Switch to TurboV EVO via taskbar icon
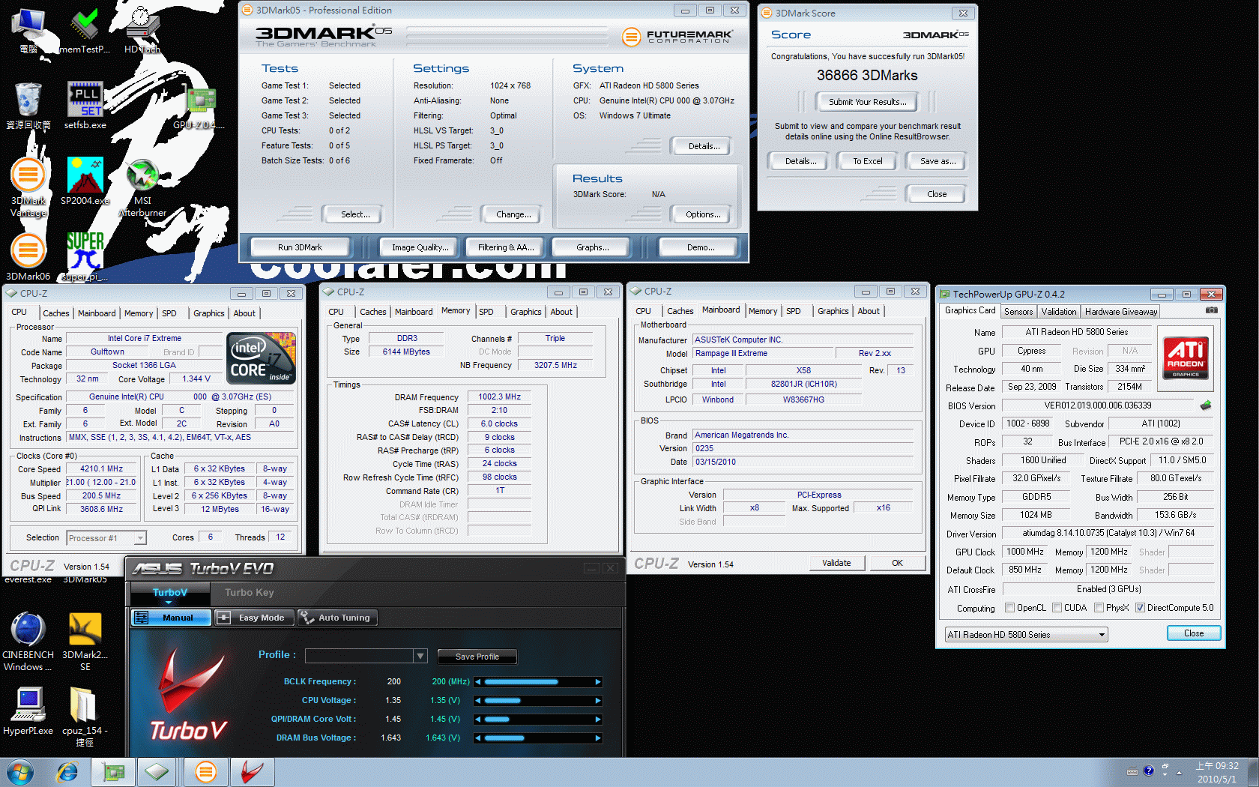 (252, 772)
